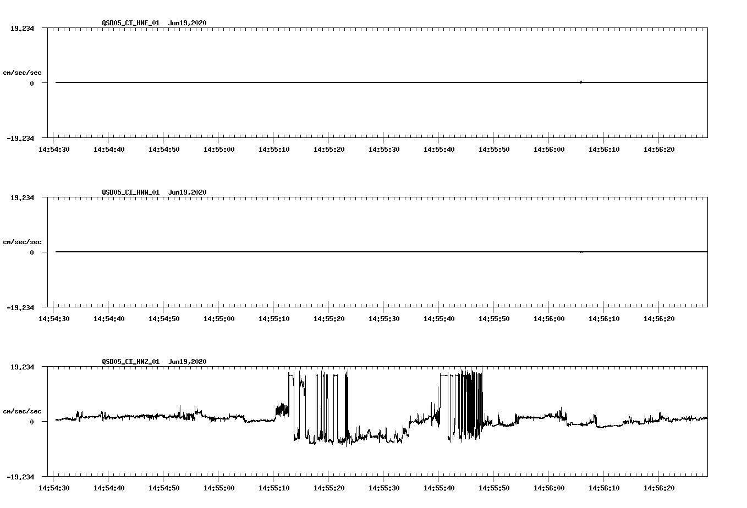Pick 14:56:00 beneath the HNZ plot
747x508 pixels.
point(549,488)
